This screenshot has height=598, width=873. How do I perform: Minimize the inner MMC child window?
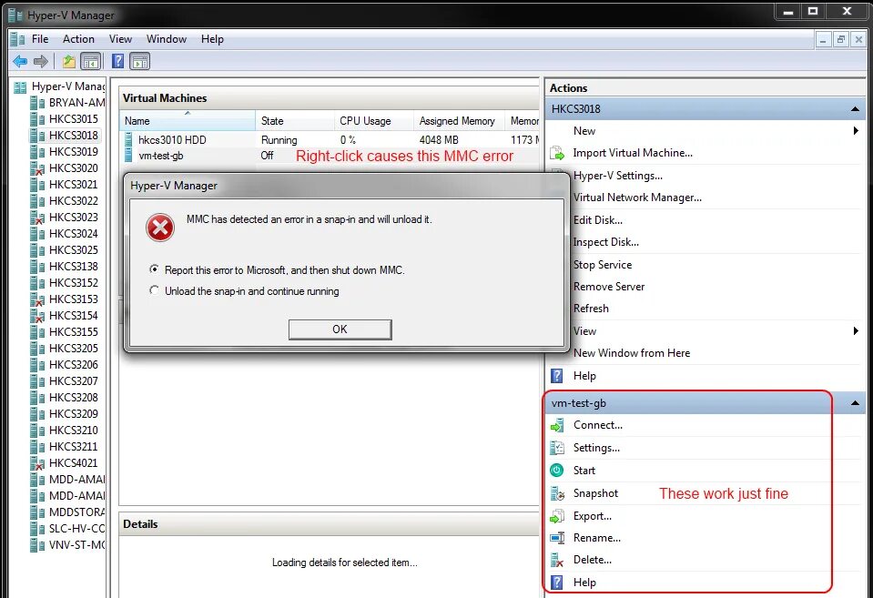pos(824,39)
